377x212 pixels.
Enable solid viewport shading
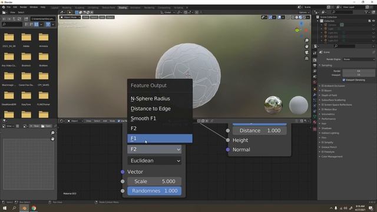click(x=296, y=17)
